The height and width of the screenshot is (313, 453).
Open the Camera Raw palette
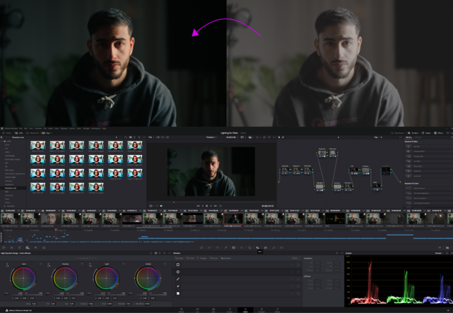[4, 248]
